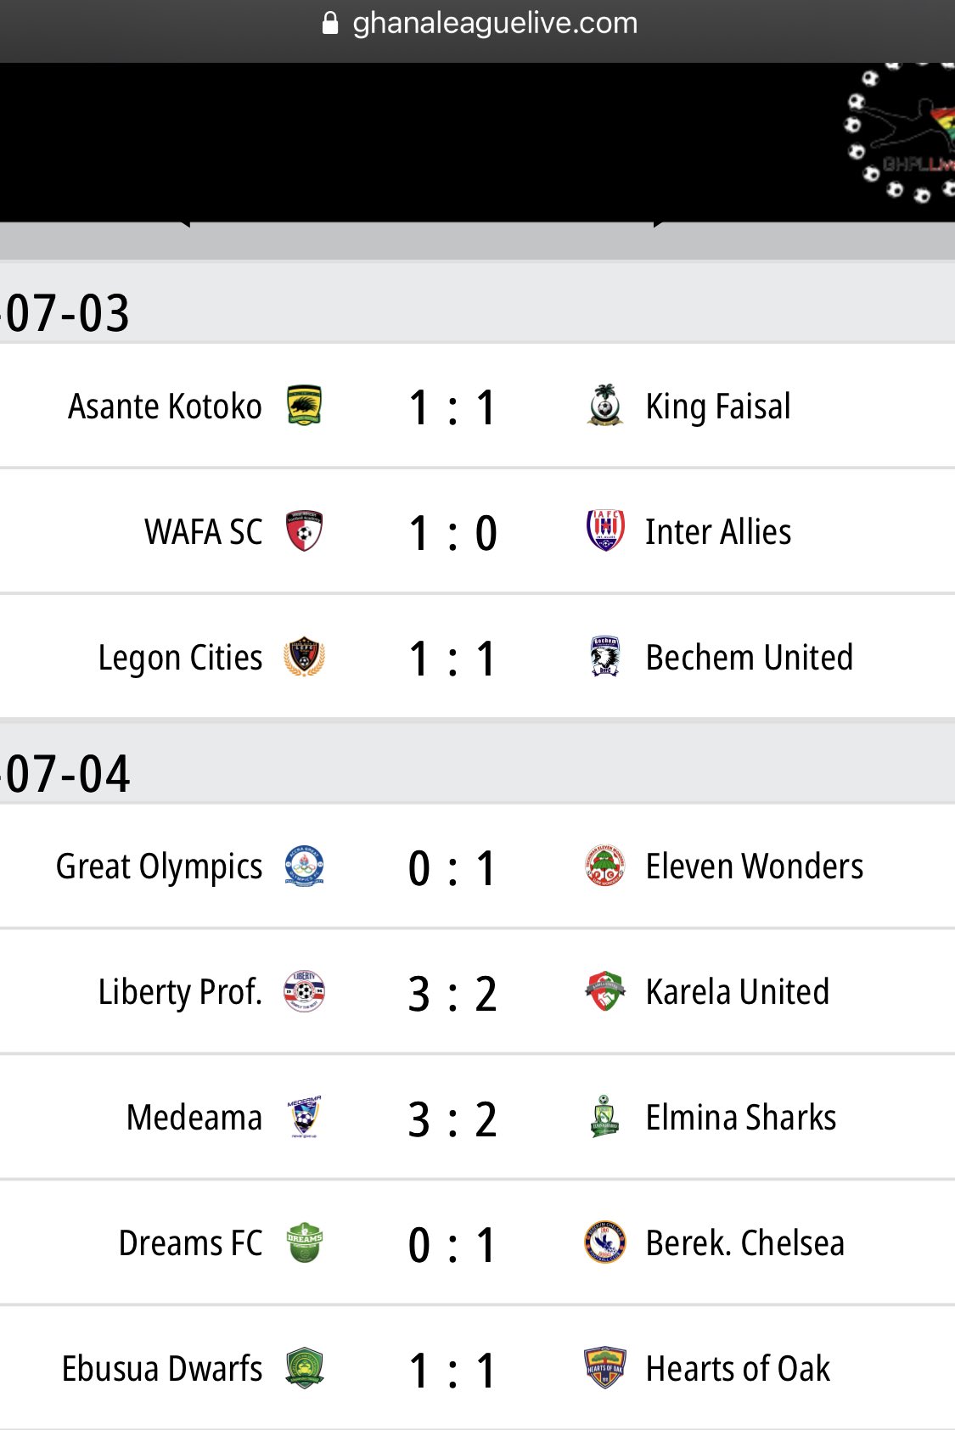Click the Inter Allies club badge
Viewport: 955px width, 1430px height.
pyautogui.click(x=605, y=530)
